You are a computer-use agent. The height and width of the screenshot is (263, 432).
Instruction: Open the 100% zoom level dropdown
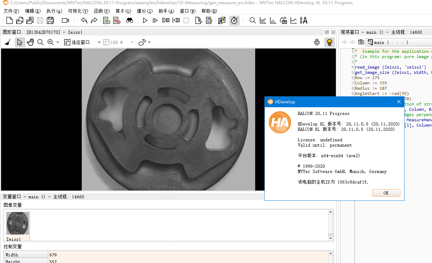pyautogui.click(x=132, y=42)
